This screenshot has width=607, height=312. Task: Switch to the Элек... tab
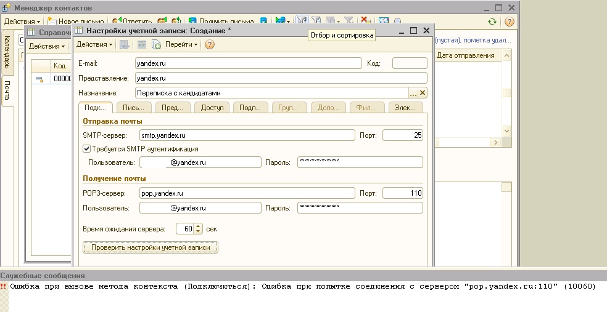405,108
